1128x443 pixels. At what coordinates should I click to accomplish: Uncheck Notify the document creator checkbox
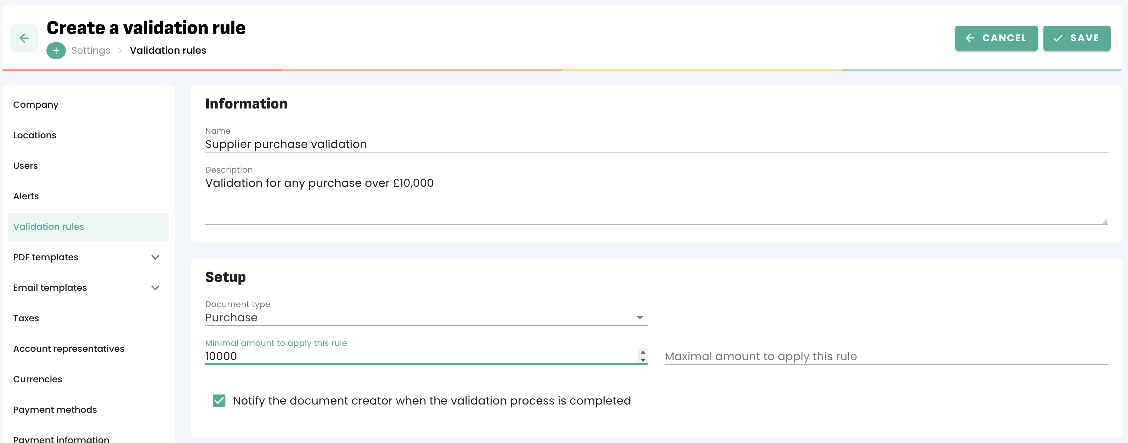219,401
